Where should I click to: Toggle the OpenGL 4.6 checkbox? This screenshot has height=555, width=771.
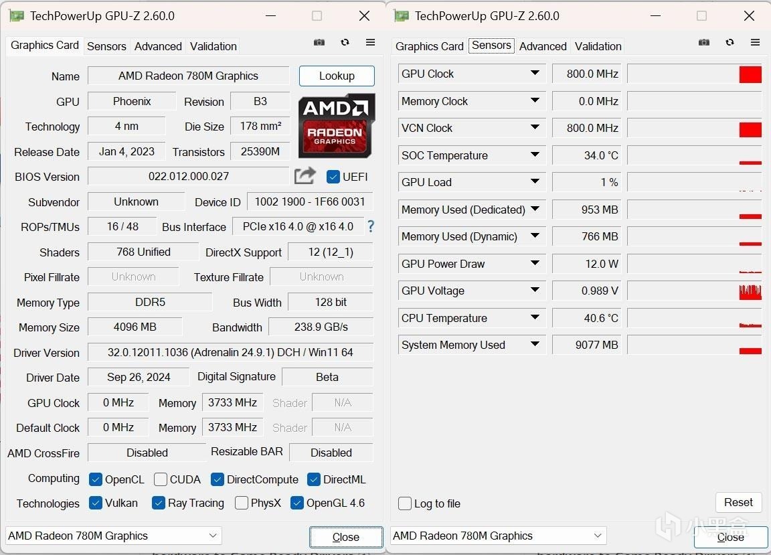[297, 503]
